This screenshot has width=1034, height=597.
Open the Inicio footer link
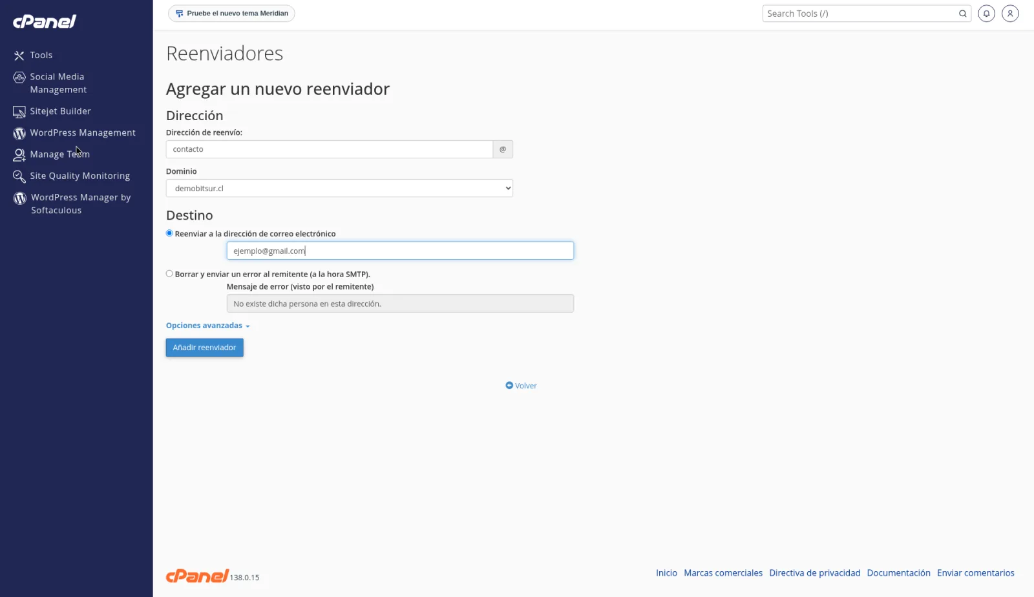coord(666,573)
